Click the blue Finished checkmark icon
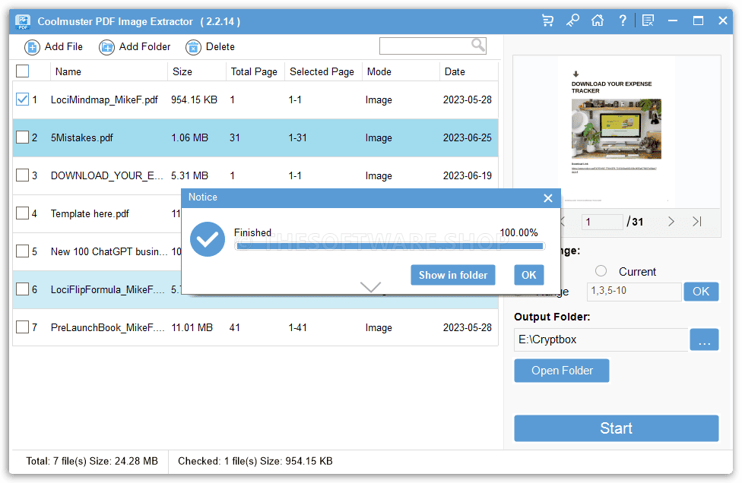This screenshot has width=742, height=483. click(208, 239)
